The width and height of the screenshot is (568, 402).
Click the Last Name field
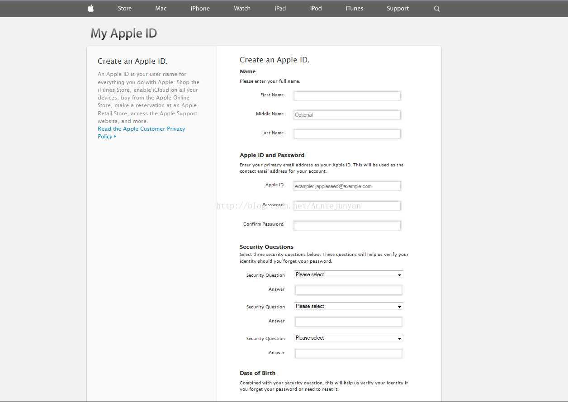coord(347,134)
